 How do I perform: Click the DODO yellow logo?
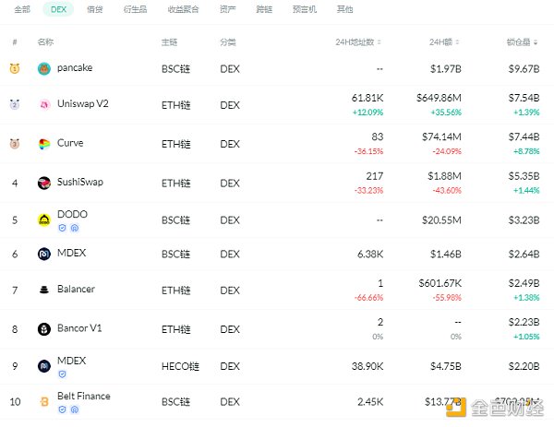pos(44,220)
